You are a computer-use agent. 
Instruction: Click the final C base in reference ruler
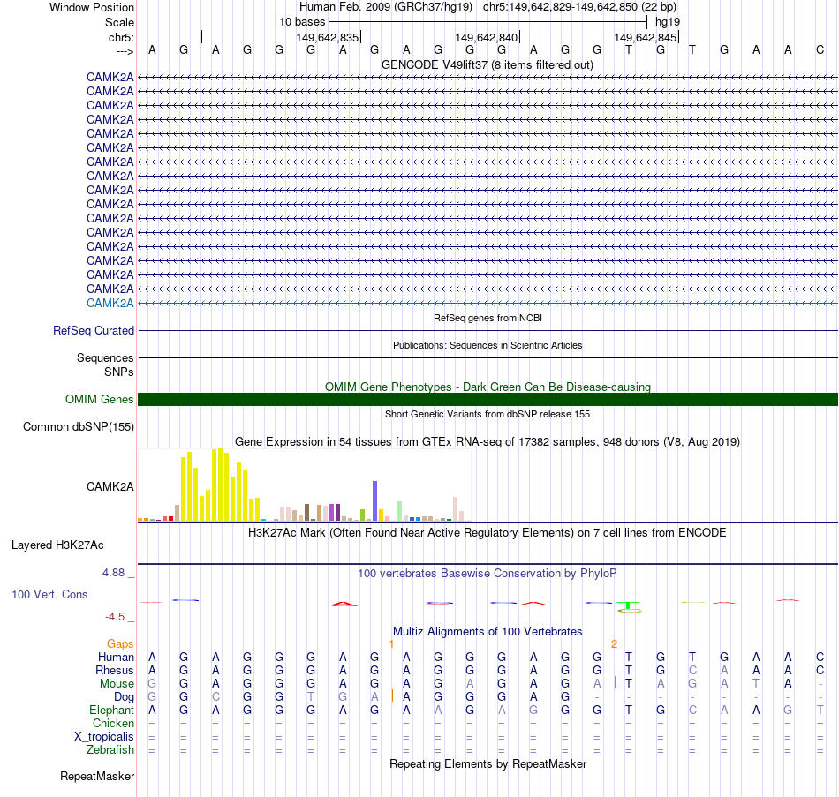820,50
